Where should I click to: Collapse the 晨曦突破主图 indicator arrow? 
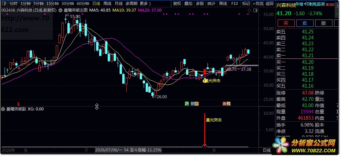60,10
